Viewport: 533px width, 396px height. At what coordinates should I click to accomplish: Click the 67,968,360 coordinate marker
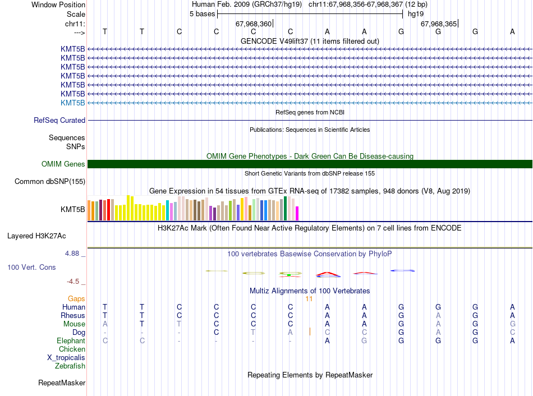254,24
